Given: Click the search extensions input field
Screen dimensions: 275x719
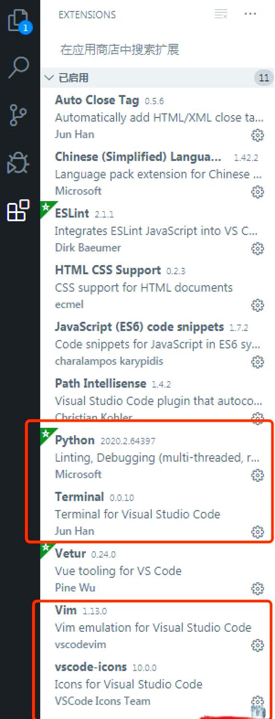Looking at the screenshot, I should 157,49.
